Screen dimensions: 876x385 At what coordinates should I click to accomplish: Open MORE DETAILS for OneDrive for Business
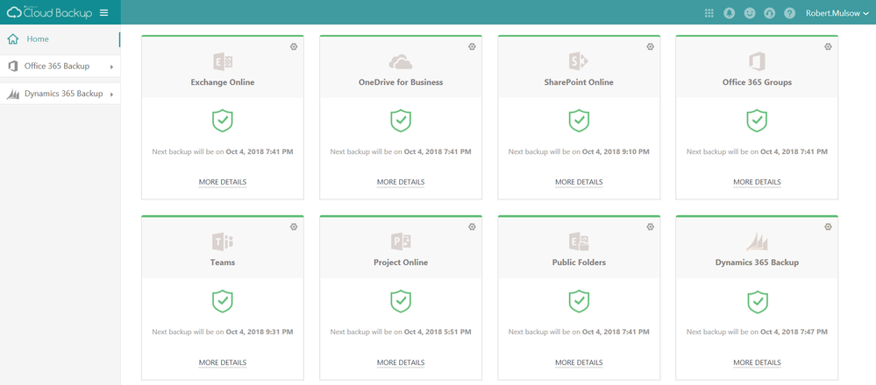(x=401, y=182)
